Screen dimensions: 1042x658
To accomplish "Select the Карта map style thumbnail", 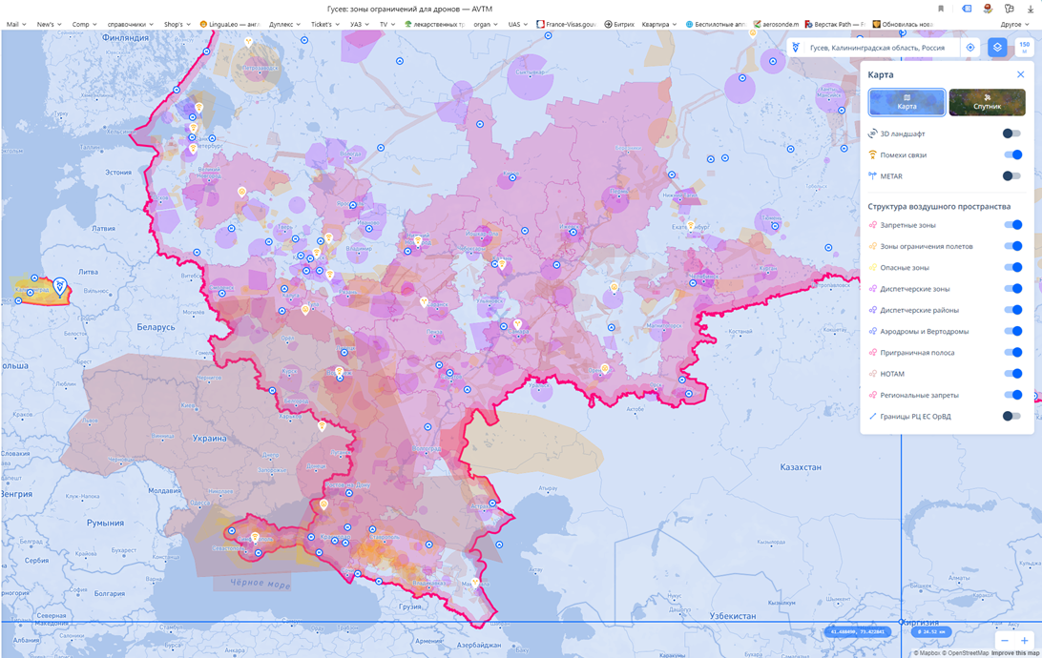I will click(907, 102).
